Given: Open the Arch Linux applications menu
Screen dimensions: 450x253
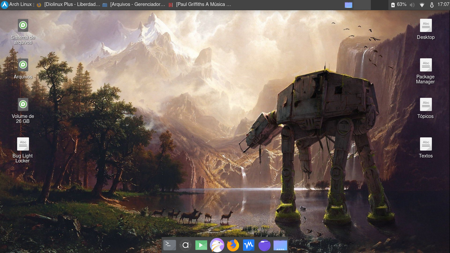Looking at the screenshot, I should (17, 5).
